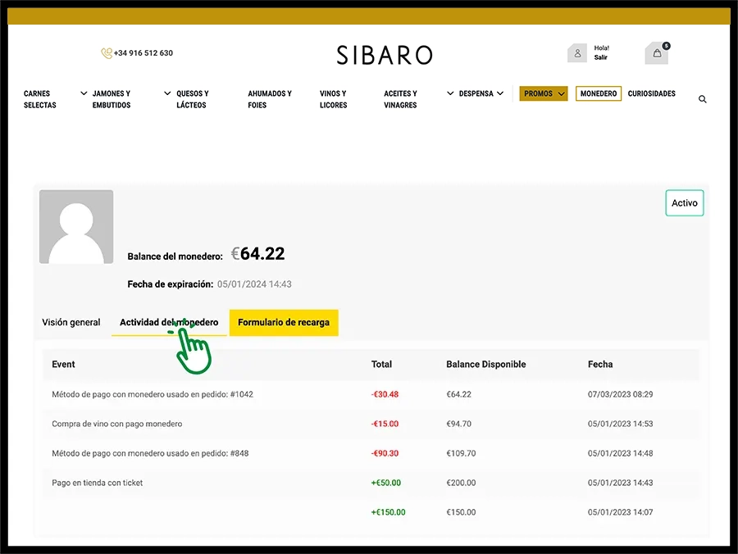Viewport: 738px width, 554px height.
Task: Click the SIBARO logo
Action: (x=385, y=55)
